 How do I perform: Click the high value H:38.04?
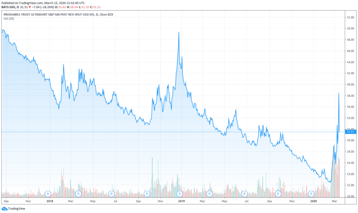(x=72, y=7)
